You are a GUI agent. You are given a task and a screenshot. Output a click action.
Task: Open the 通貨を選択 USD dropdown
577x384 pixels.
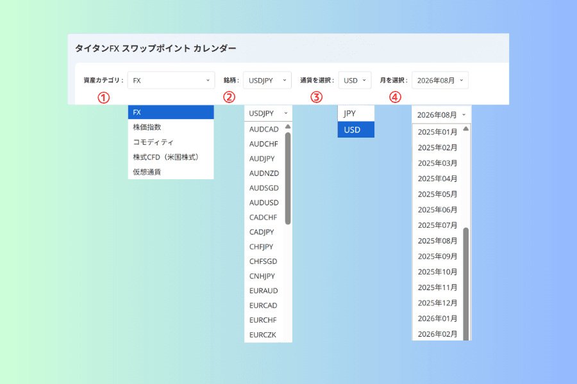[355, 80]
